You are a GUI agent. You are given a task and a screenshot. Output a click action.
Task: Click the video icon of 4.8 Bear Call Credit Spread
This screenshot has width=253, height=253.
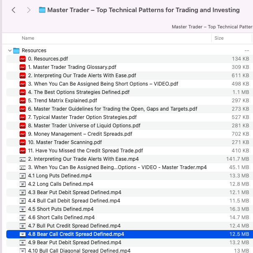click(x=23, y=234)
